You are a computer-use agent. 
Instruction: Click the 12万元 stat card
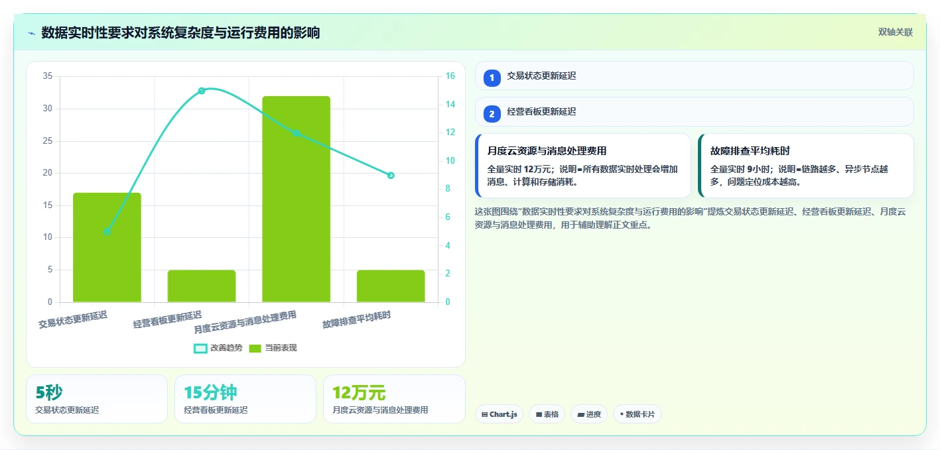394,399
